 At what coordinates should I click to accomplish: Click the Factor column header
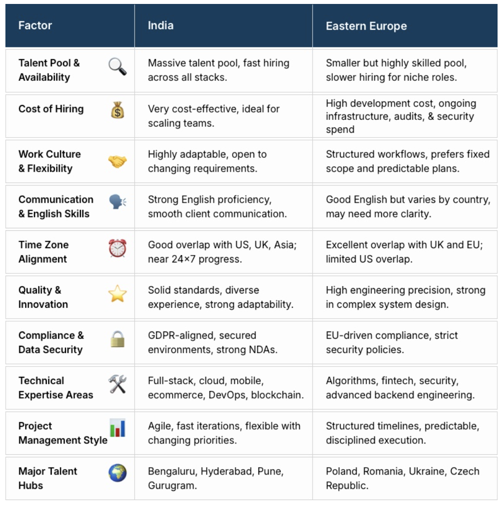(x=35, y=26)
